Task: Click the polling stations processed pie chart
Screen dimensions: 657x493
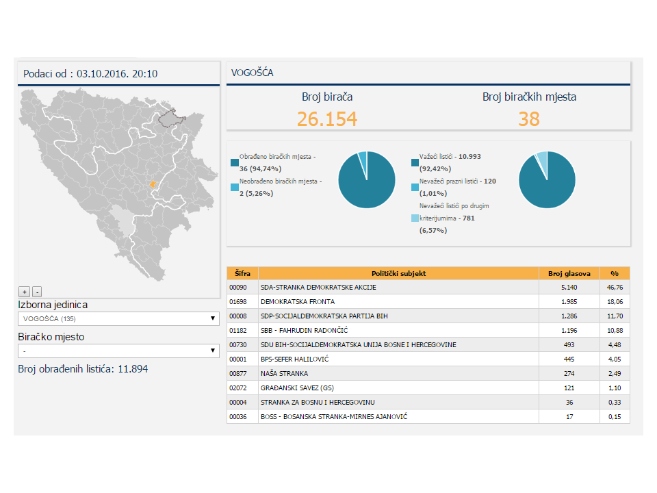Action: pos(367,179)
